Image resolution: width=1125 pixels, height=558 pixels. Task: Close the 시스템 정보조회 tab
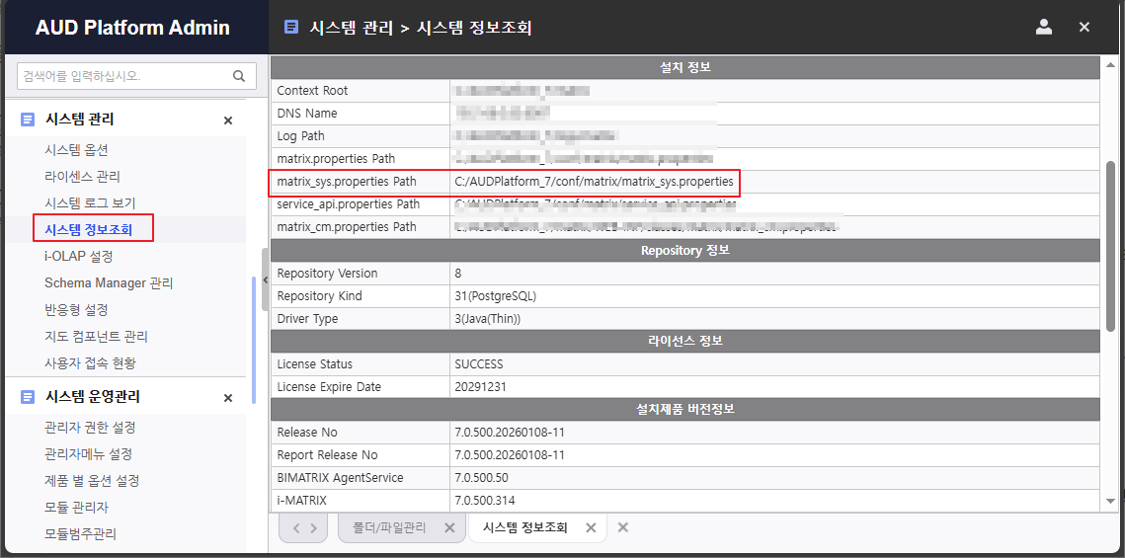click(591, 528)
